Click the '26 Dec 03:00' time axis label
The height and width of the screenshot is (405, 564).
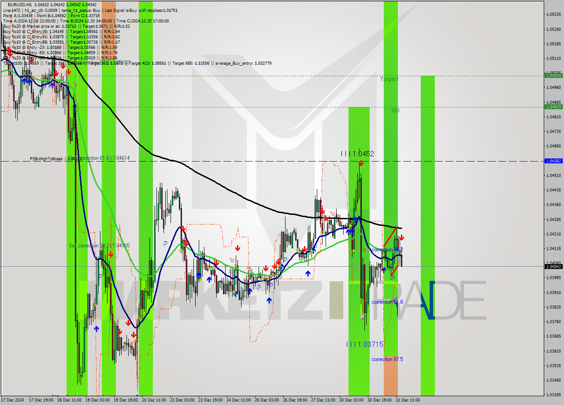point(267,400)
